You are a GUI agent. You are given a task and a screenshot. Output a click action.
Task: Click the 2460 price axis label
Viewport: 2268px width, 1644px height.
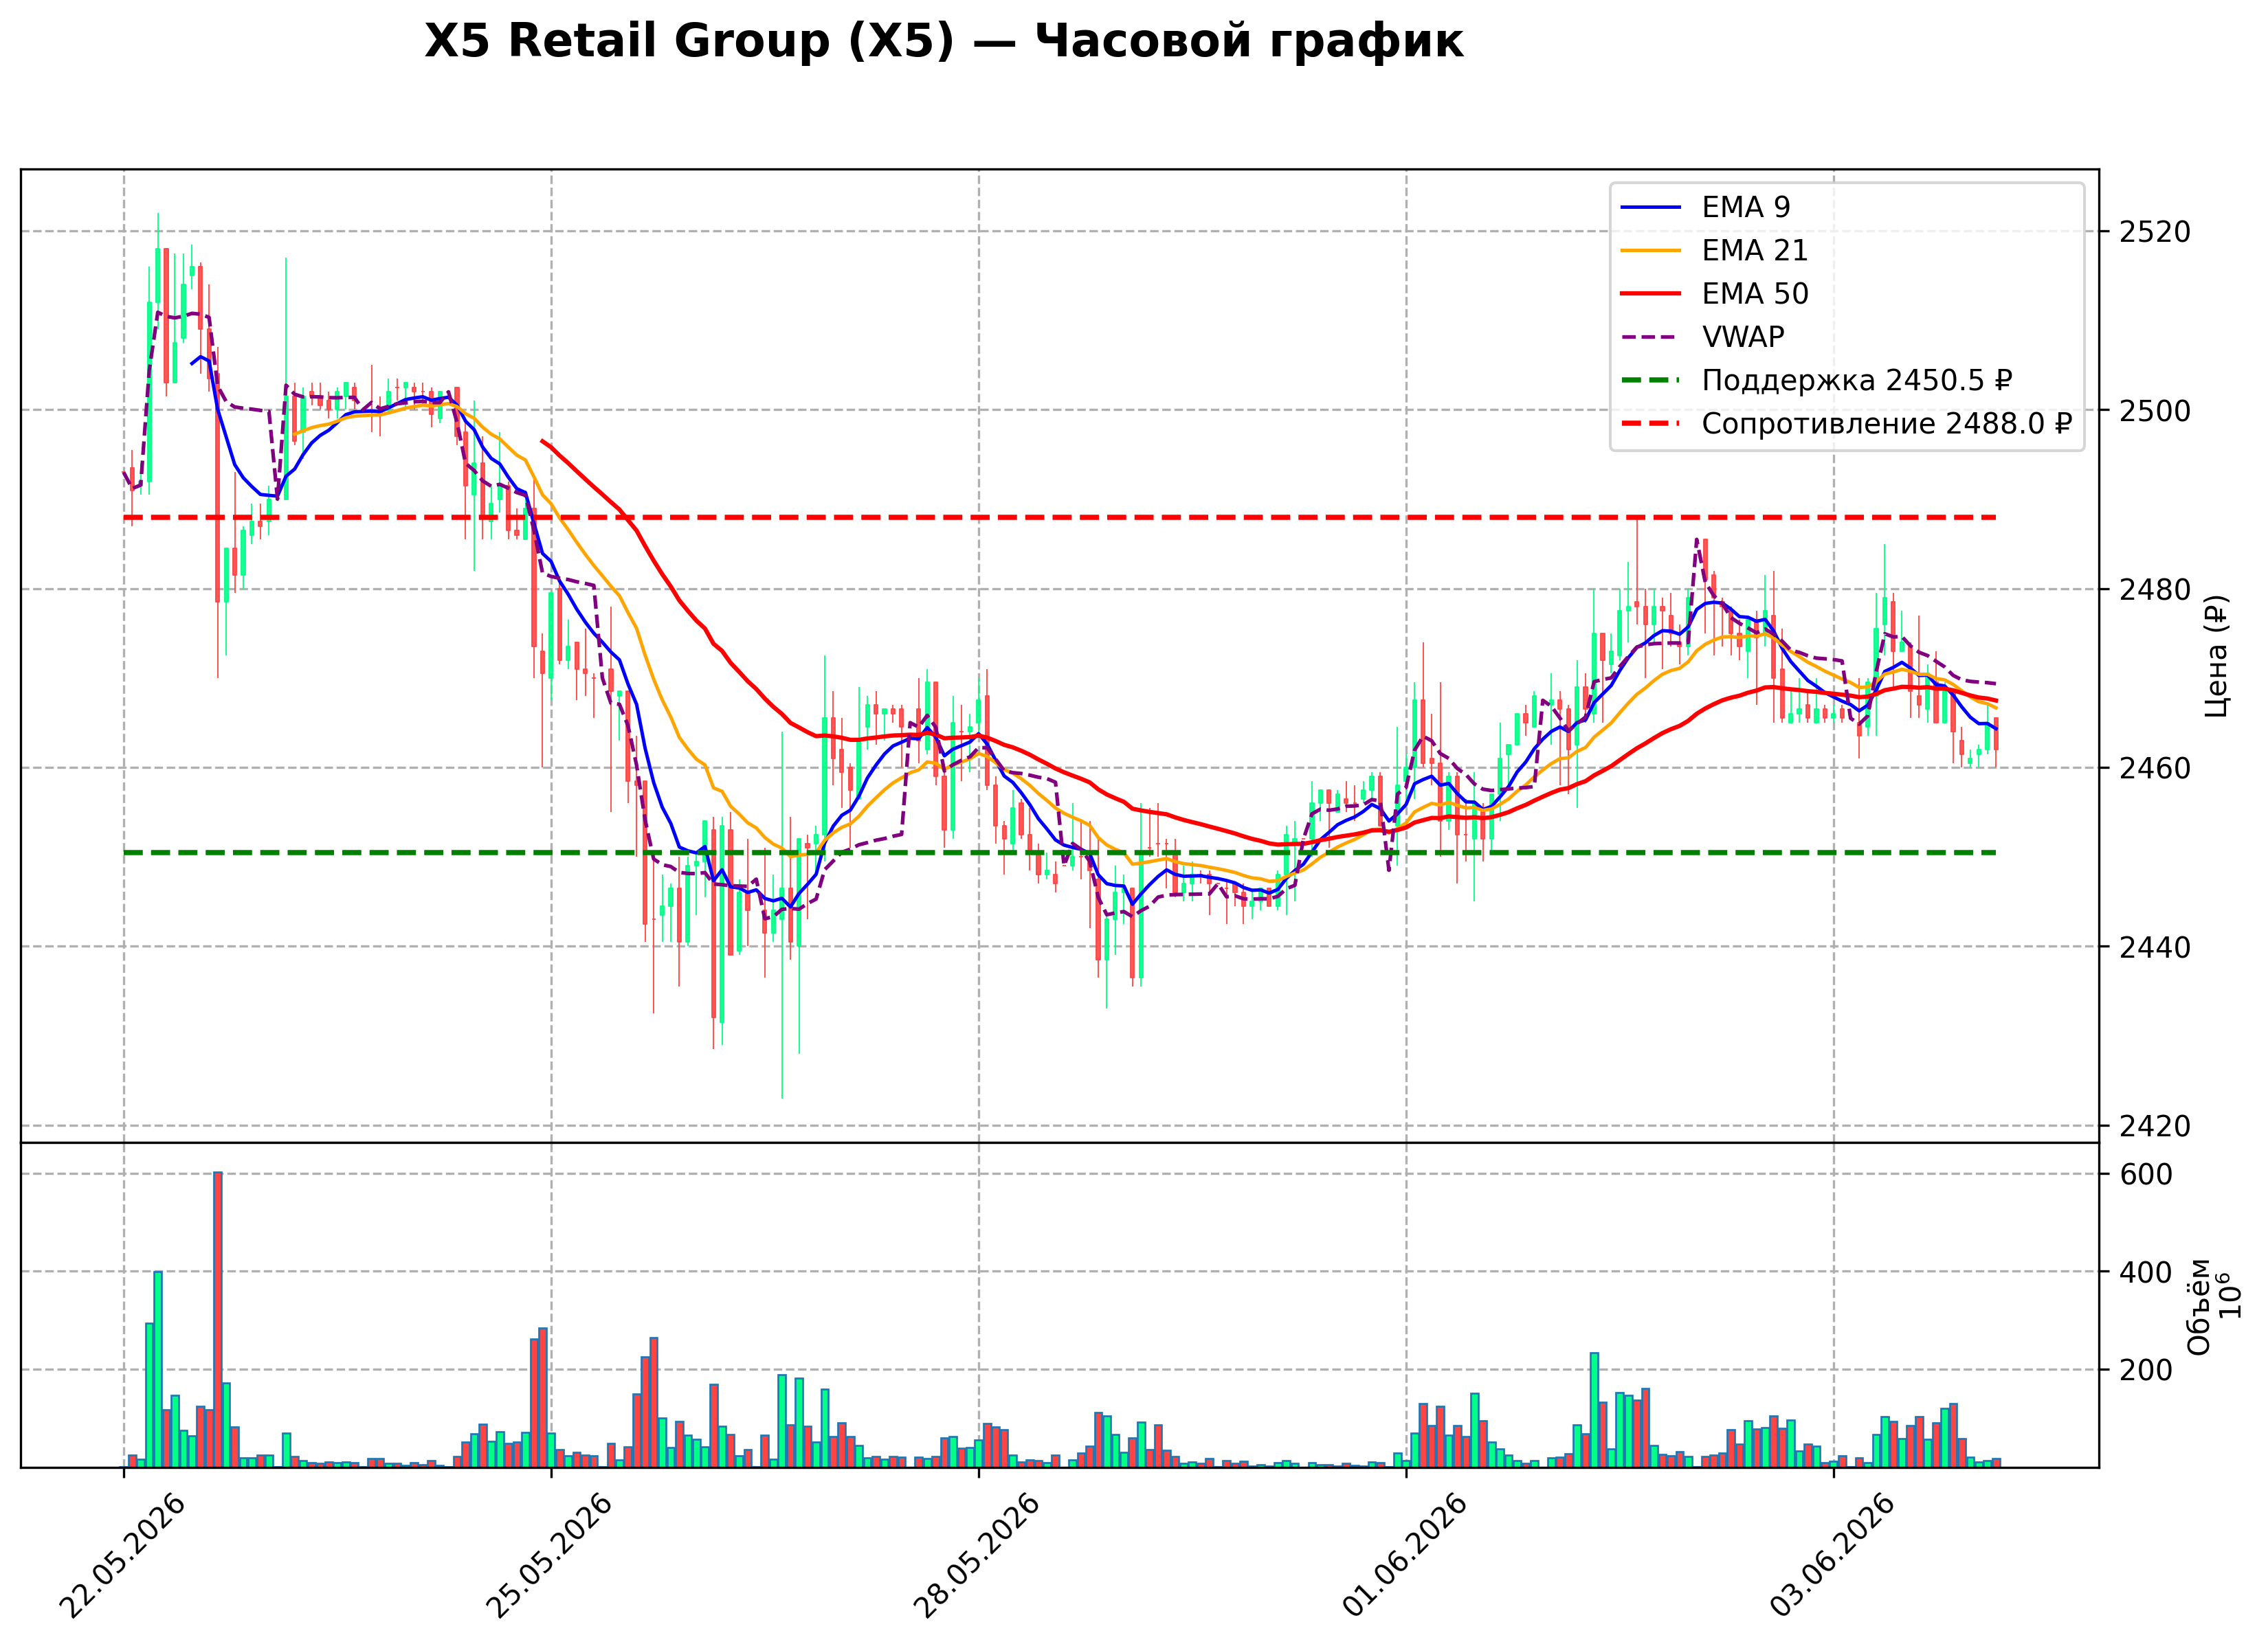pyautogui.click(x=2155, y=769)
